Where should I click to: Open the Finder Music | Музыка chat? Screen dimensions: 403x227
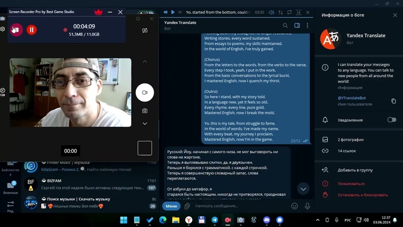(x=90, y=166)
